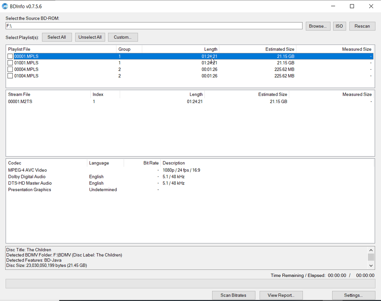Rescan the source BD-ROM
Viewport: 381px width, 301px height.
point(362,26)
